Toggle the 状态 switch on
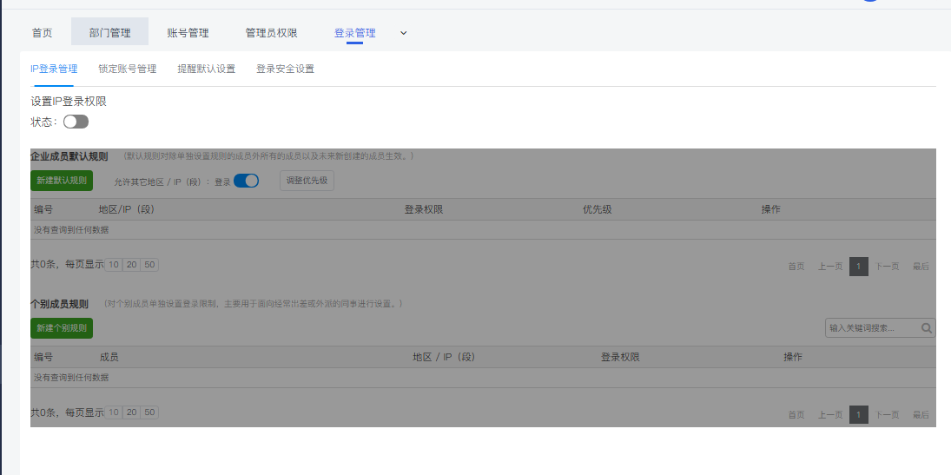 point(76,122)
